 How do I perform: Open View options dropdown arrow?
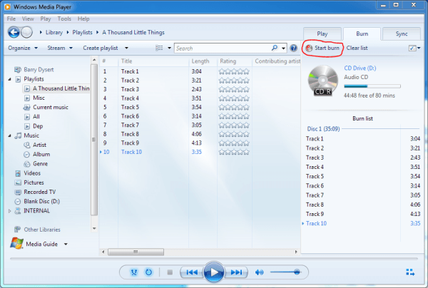click(169, 48)
